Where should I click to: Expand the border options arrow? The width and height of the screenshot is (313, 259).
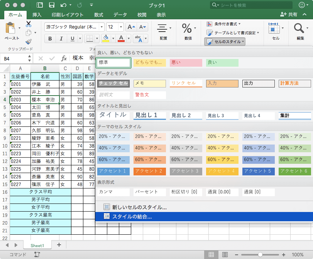click(x=97, y=39)
